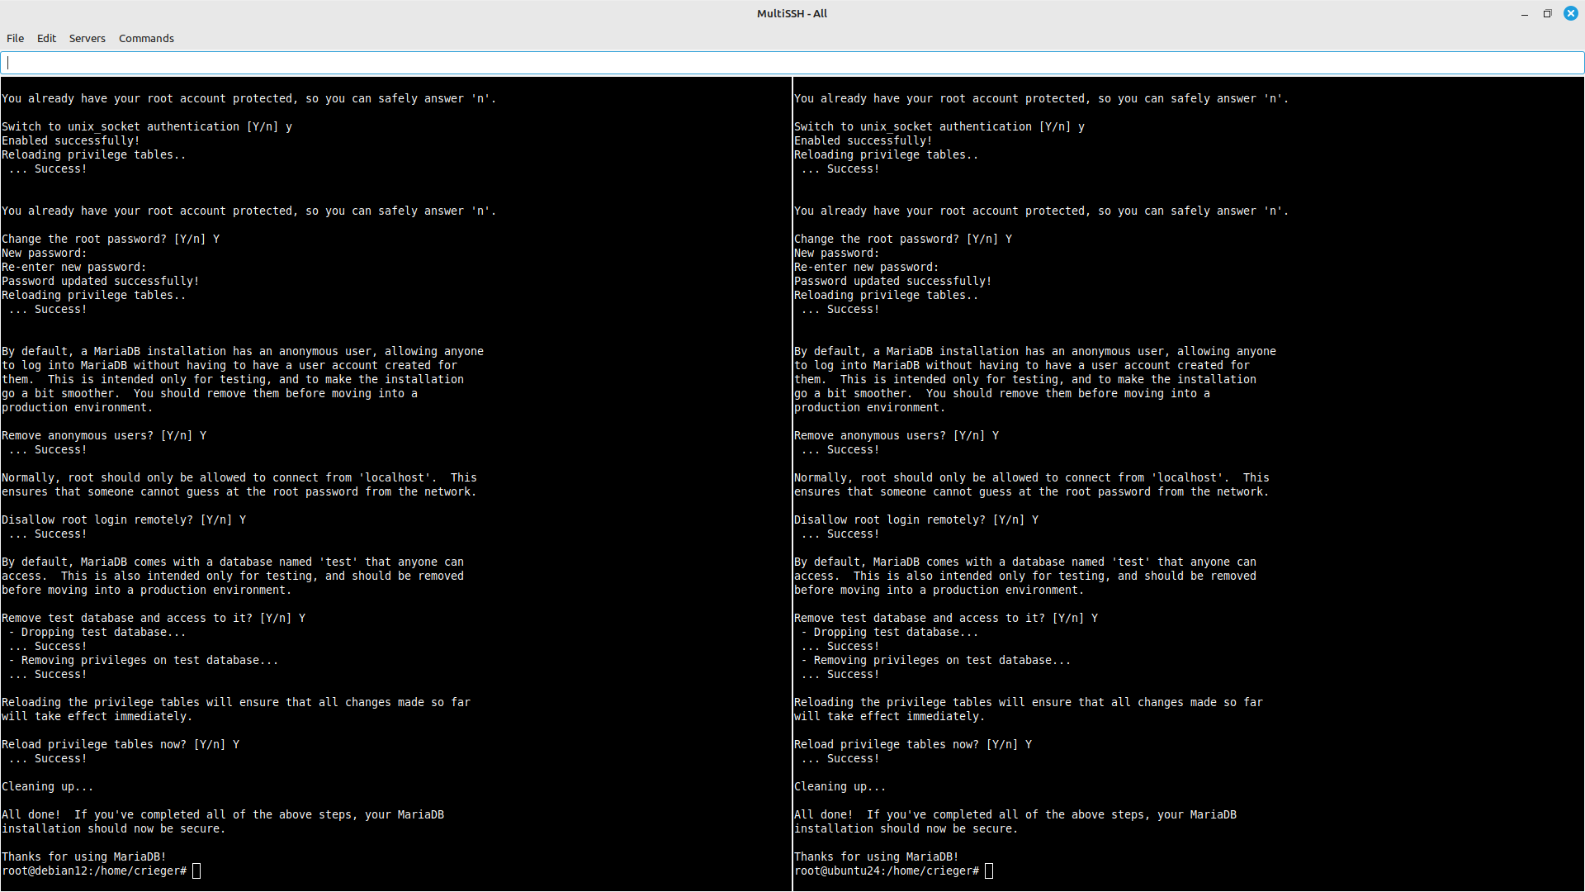Click 'Password updated successfully!' in debian12 pane

pos(101,281)
